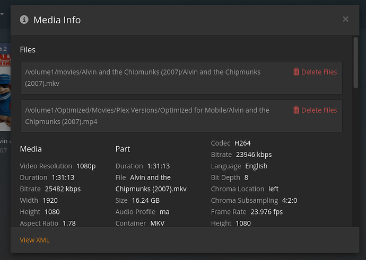
Task: Click Part Duration 1:31:13 value
Action: pos(159,166)
